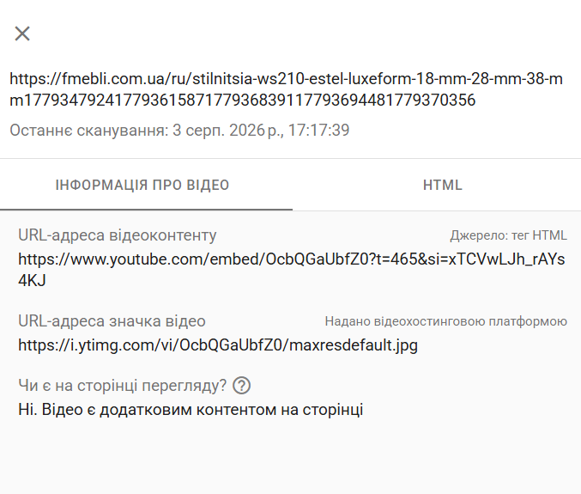This screenshot has width=581, height=494.
Task: Click the time 17:17:39 in crawl info
Action: click(x=318, y=131)
